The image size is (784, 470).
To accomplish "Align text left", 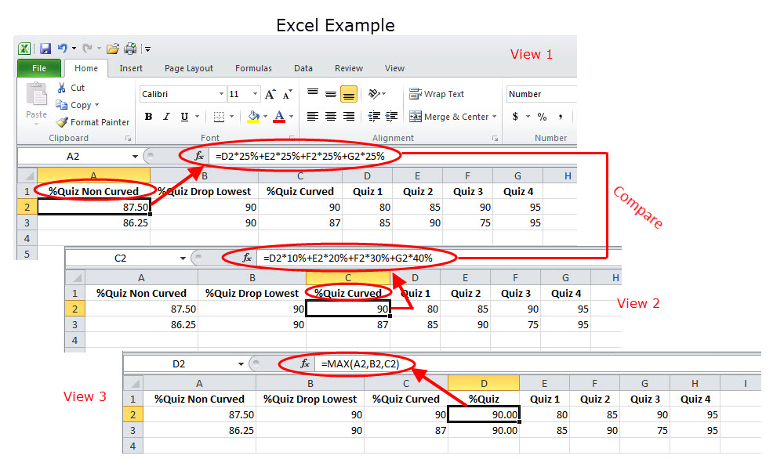I will click(313, 117).
